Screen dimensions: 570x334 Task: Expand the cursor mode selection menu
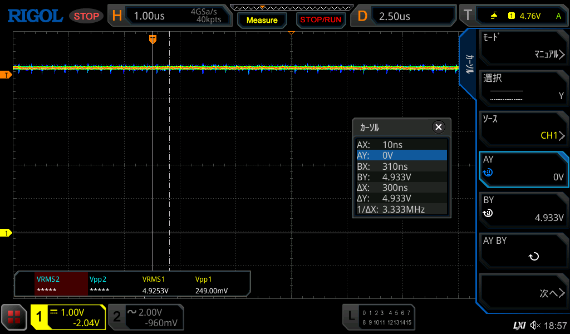point(523,47)
